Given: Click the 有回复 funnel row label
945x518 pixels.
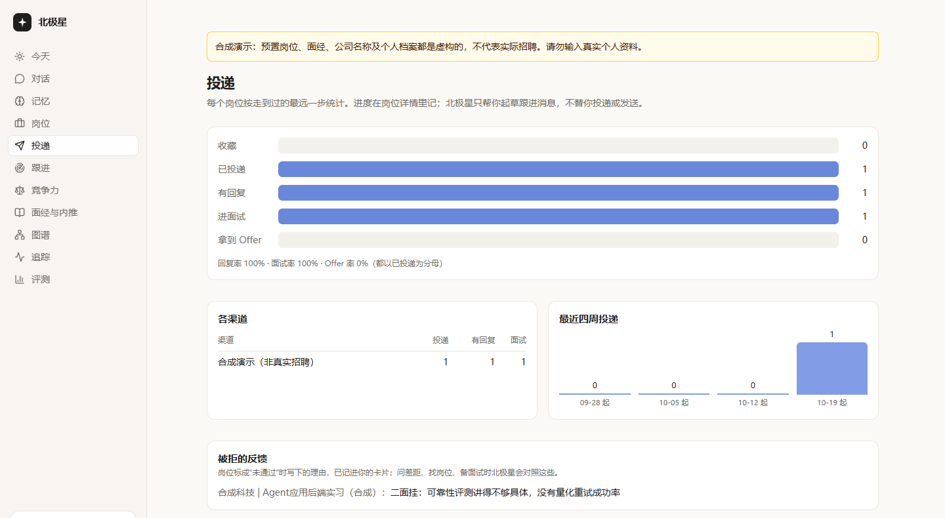Looking at the screenshot, I should pos(232,193).
